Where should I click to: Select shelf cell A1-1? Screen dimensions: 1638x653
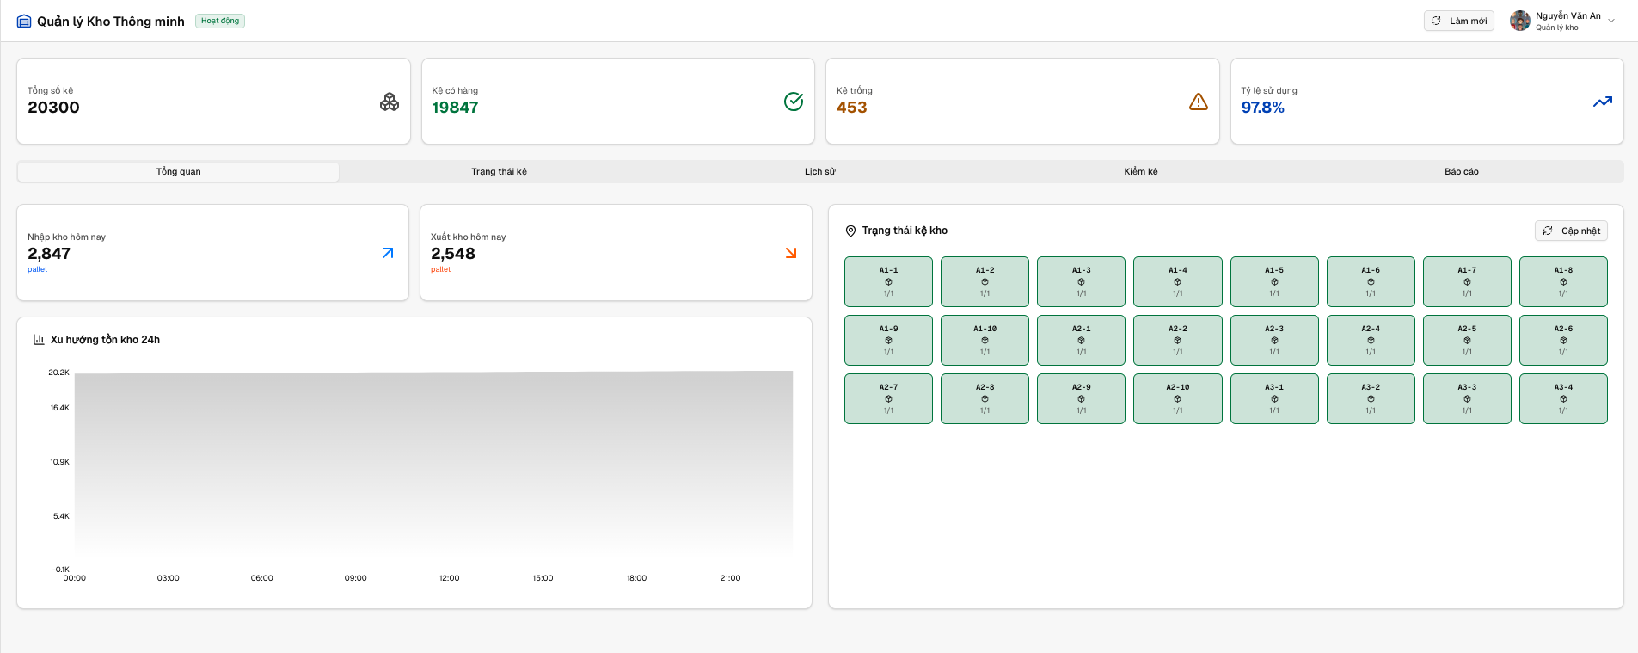[x=888, y=281]
